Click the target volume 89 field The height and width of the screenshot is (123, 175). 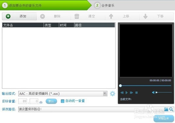tap(23, 101)
